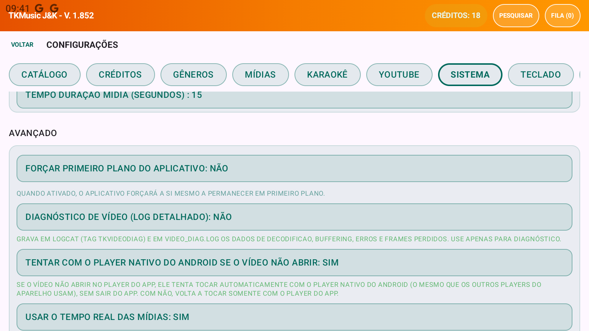Open the KARAOKÊ settings tab

click(x=327, y=75)
